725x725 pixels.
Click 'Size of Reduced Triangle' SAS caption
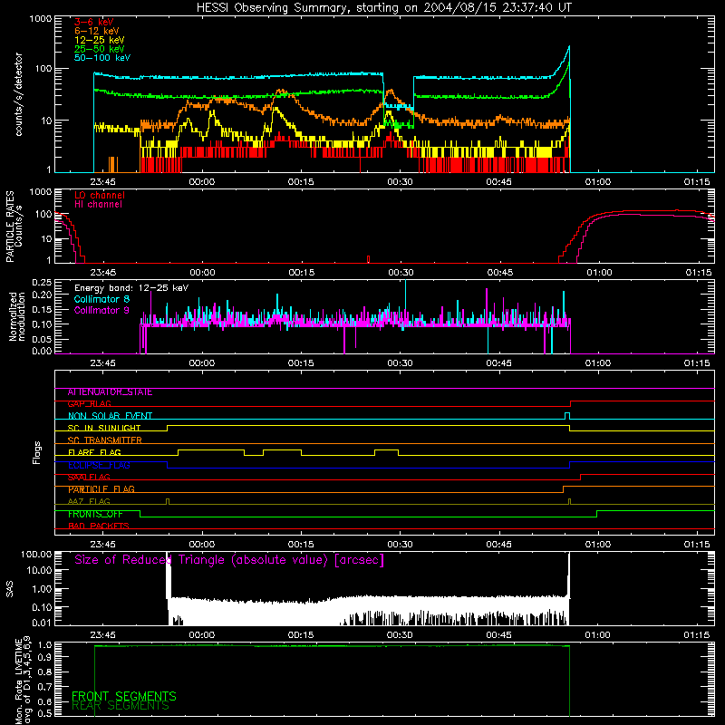point(229,560)
